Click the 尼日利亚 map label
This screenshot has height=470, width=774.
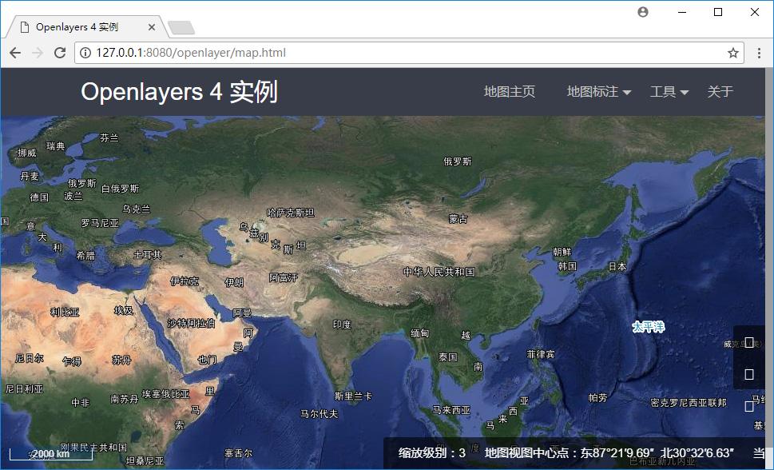pos(24,389)
